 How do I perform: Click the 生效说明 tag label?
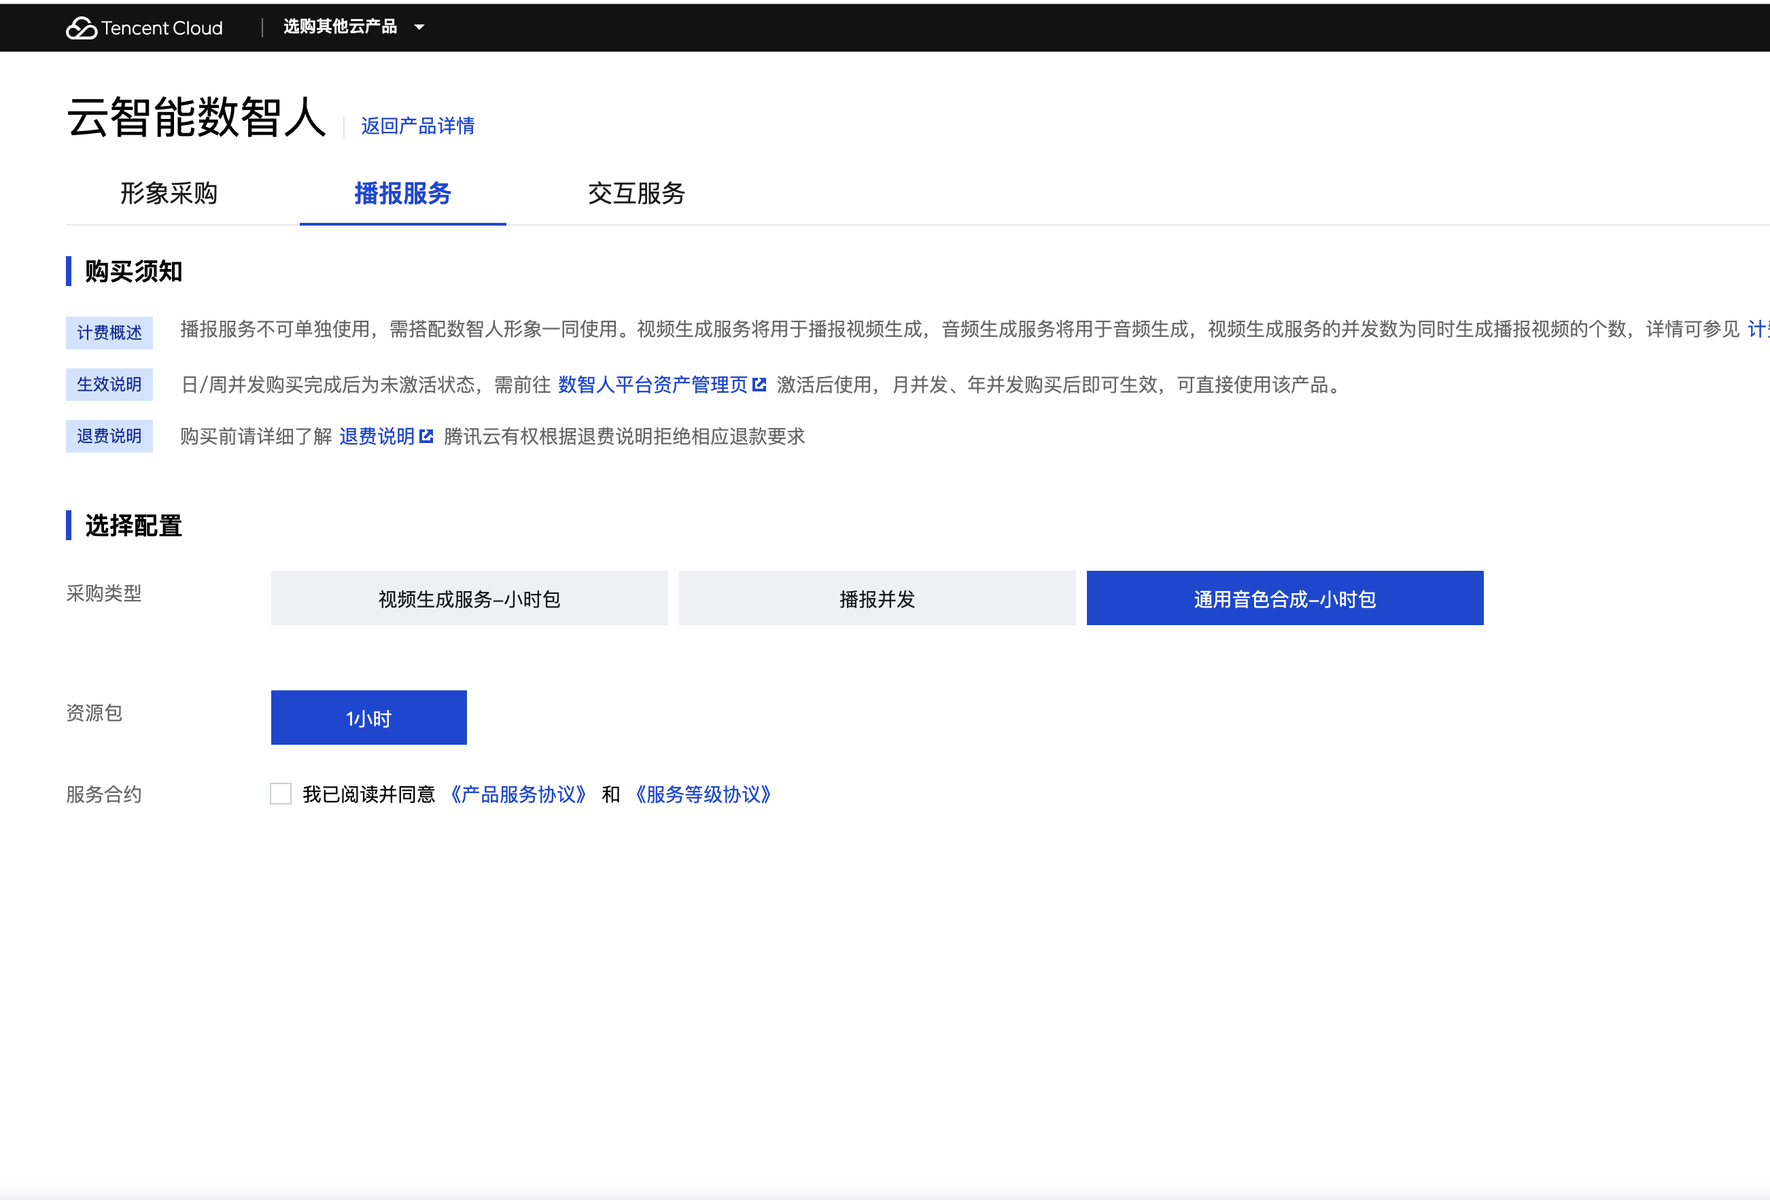point(109,385)
